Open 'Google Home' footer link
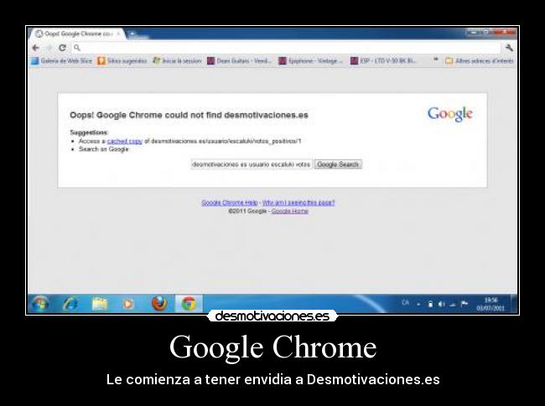This screenshot has height=406, width=545. 289,211
